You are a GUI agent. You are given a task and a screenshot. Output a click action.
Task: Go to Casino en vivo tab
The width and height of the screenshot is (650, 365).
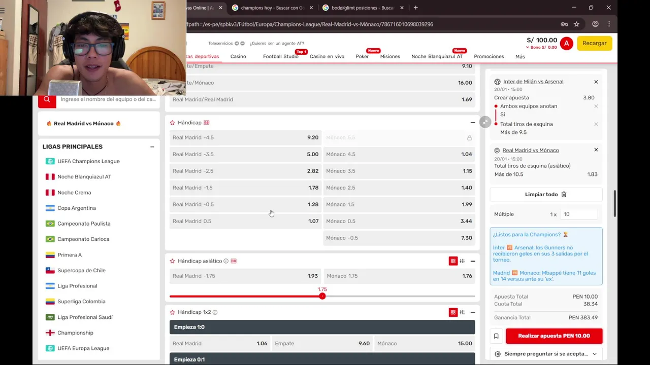click(327, 56)
